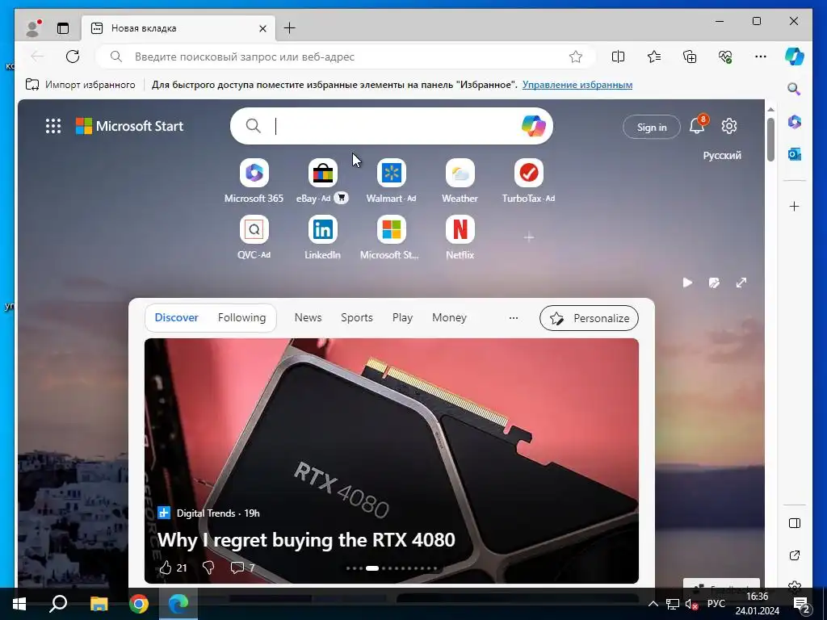Image resolution: width=827 pixels, height=620 pixels.
Task: Click Импорт избранного in favorites bar
Action: pyautogui.click(x=80, y=84)
